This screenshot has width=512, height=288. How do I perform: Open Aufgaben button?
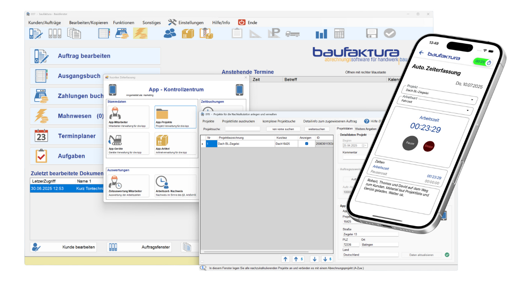click(67, 156)
